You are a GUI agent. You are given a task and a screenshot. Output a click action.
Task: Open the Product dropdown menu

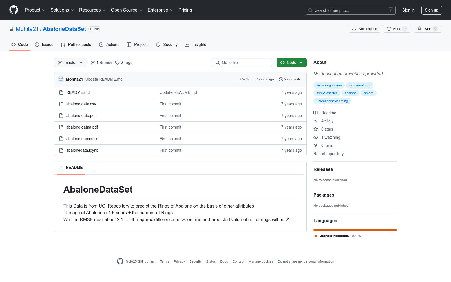(x=35, y=10)
